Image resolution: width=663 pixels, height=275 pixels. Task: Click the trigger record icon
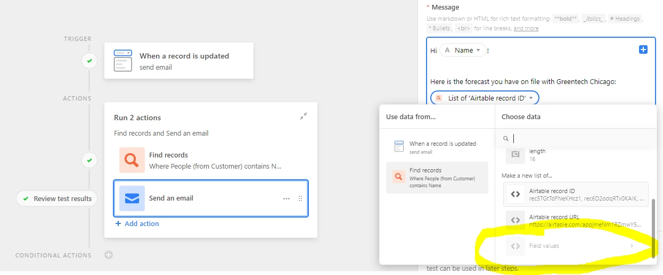[123, 61]
